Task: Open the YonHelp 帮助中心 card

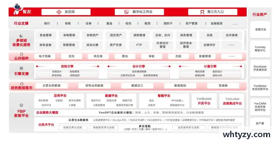Action: point(260,49)
